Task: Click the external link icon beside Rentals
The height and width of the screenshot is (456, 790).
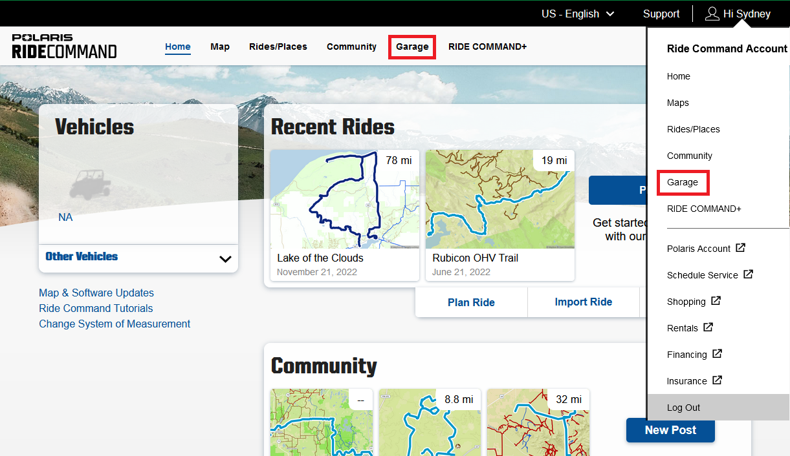Action: tap(708, 327)
